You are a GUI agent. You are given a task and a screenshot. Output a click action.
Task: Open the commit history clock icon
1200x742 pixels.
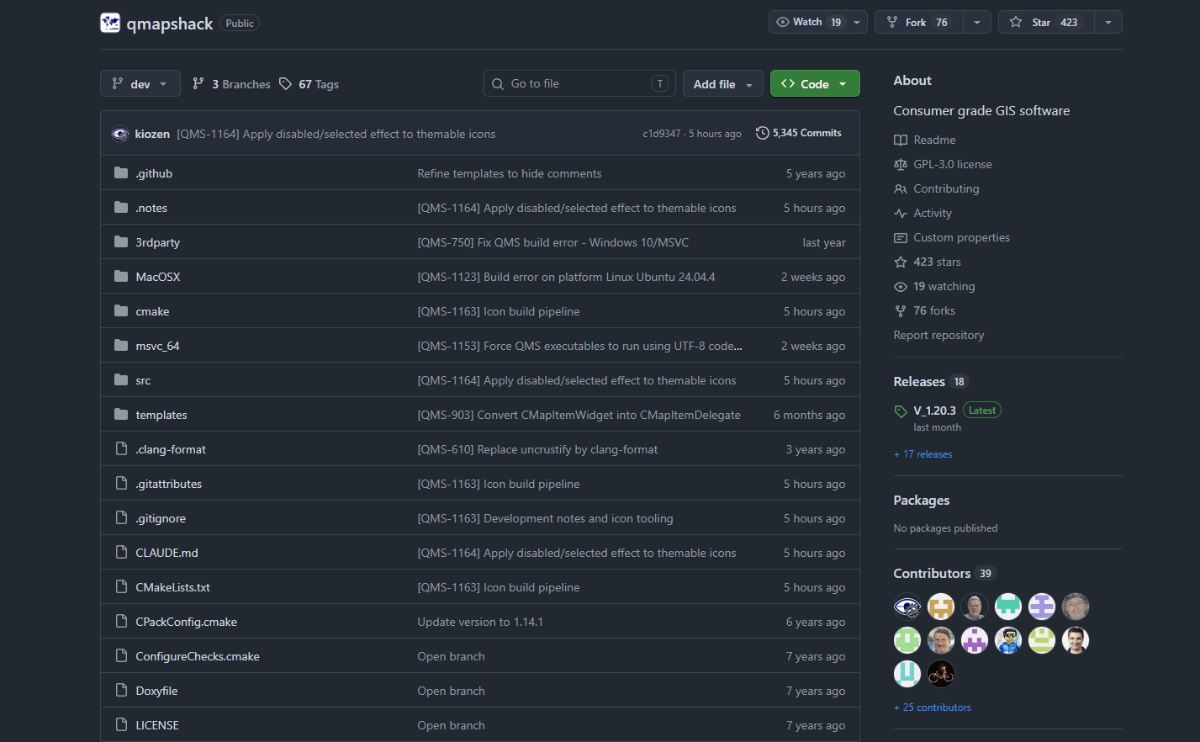762,133
